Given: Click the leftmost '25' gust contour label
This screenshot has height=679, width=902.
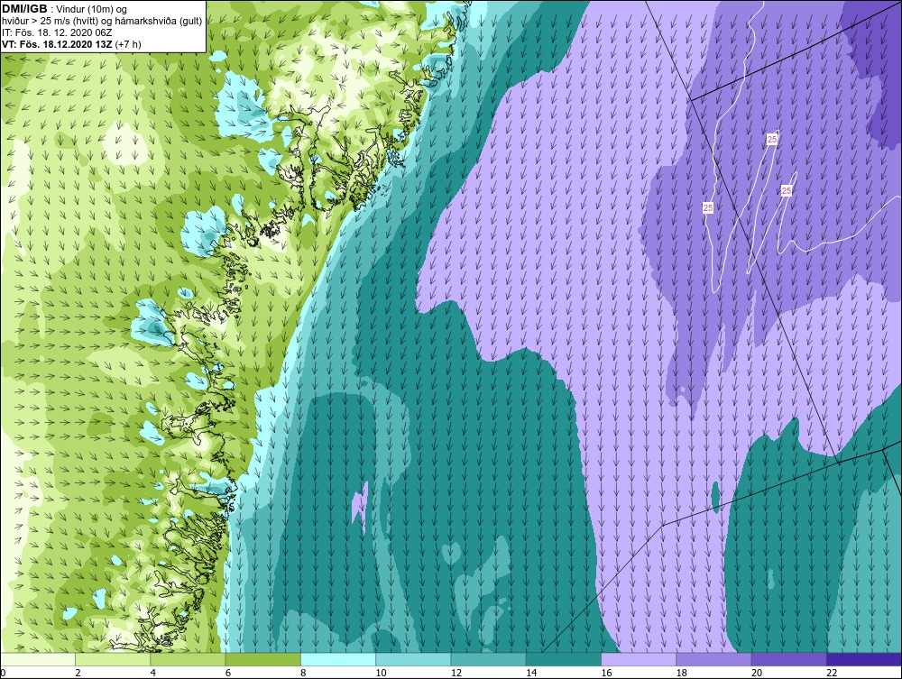Looking at the screenshot, I should click(708, 207).
